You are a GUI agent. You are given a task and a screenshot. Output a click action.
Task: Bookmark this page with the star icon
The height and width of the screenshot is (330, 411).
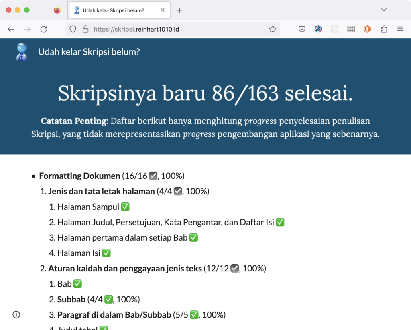point(273,29)
